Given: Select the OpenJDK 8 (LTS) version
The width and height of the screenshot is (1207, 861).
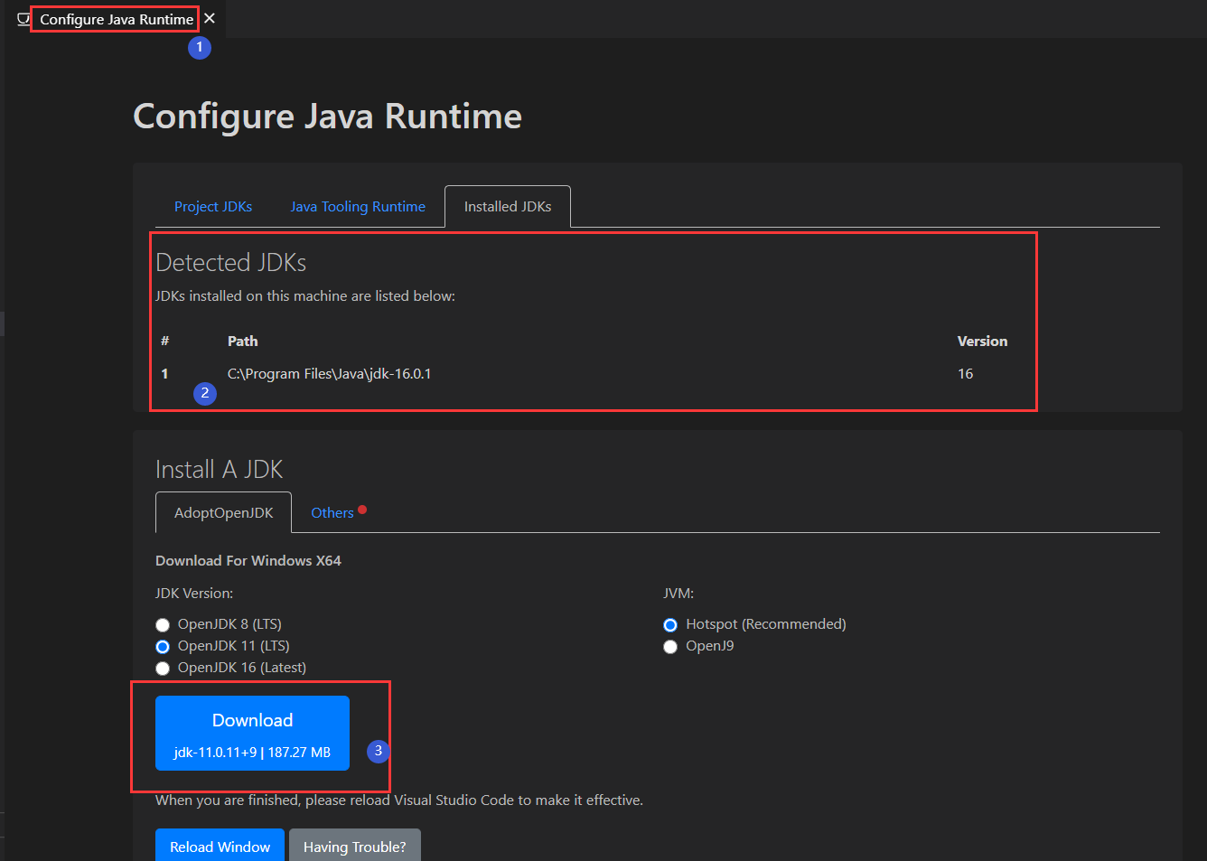Looking at the screenshot, I should click(163, 624).
